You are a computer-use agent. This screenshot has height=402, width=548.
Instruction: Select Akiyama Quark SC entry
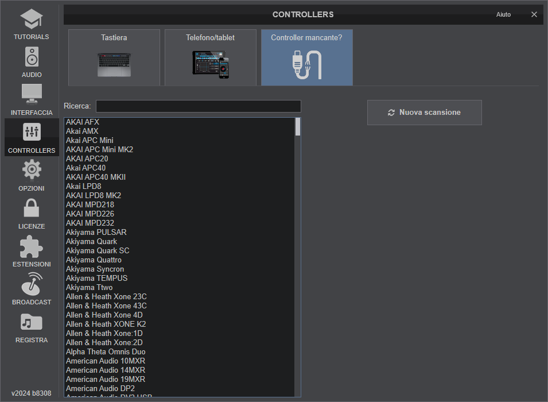[180, 250]
